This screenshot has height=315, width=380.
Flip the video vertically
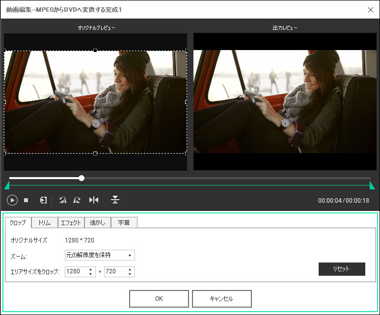[115, 200]
